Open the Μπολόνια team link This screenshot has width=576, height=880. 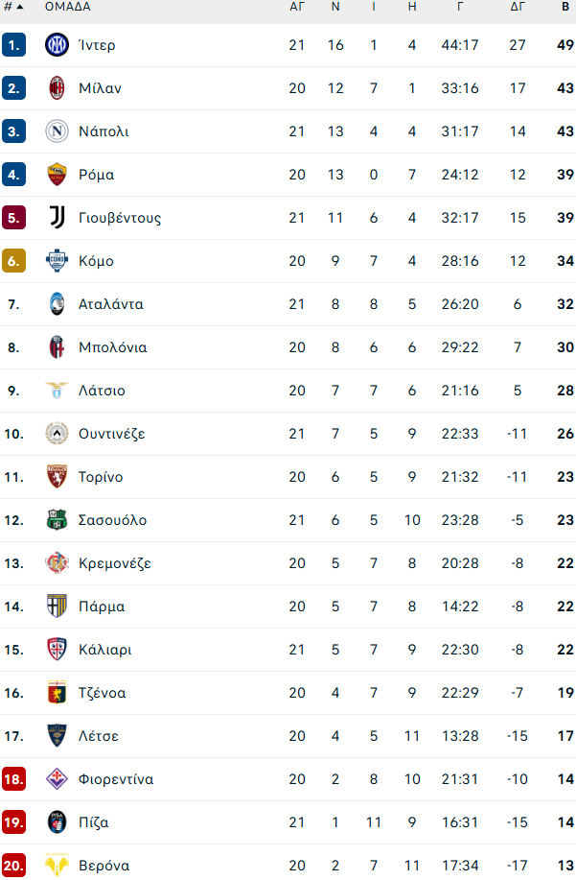click(112, 347)
